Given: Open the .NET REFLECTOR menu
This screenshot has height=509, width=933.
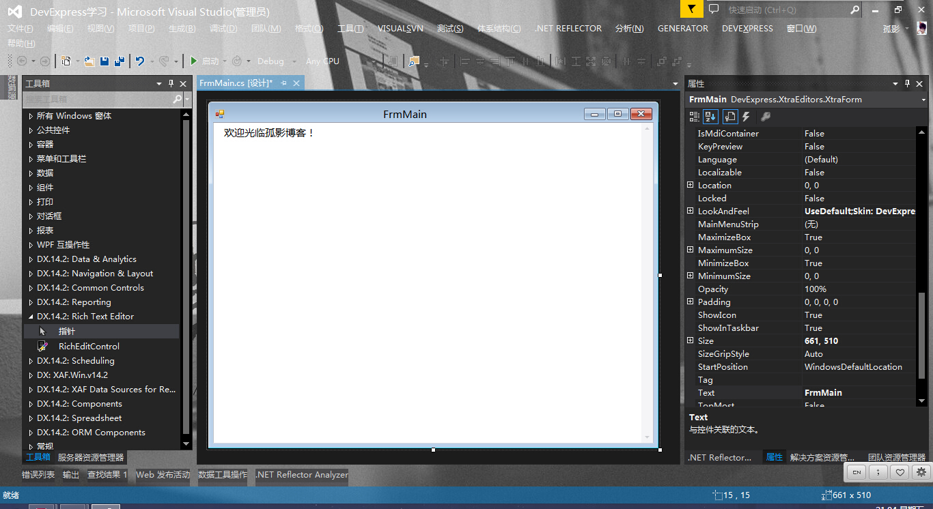Looking at the screenshot, I should tap(568, 28).
